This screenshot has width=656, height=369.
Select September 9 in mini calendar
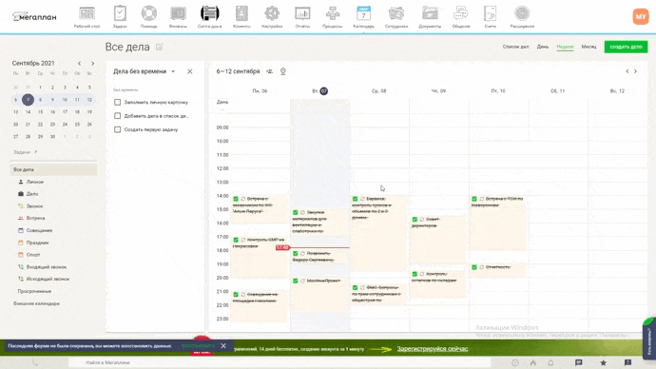52,100
